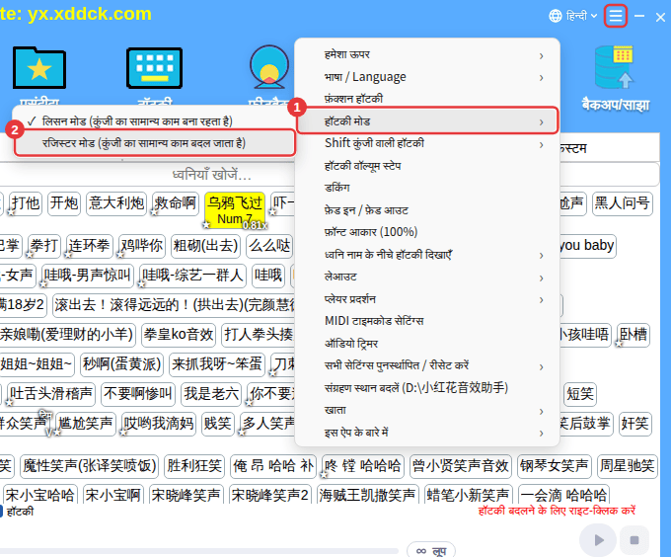
Task: Toggle the blue हॉटकी checkbox
Action: 1,512
